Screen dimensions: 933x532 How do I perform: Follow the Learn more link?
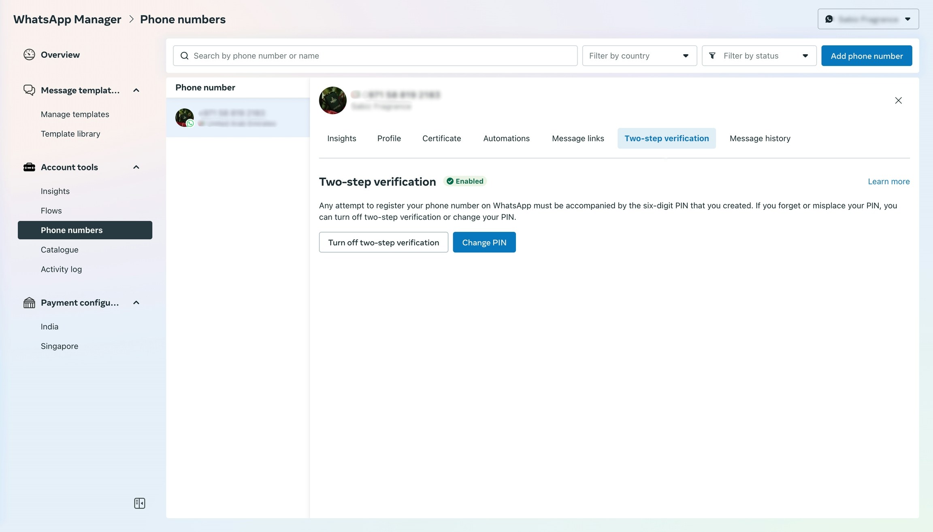pyautogui.click(x=888, y=182)
